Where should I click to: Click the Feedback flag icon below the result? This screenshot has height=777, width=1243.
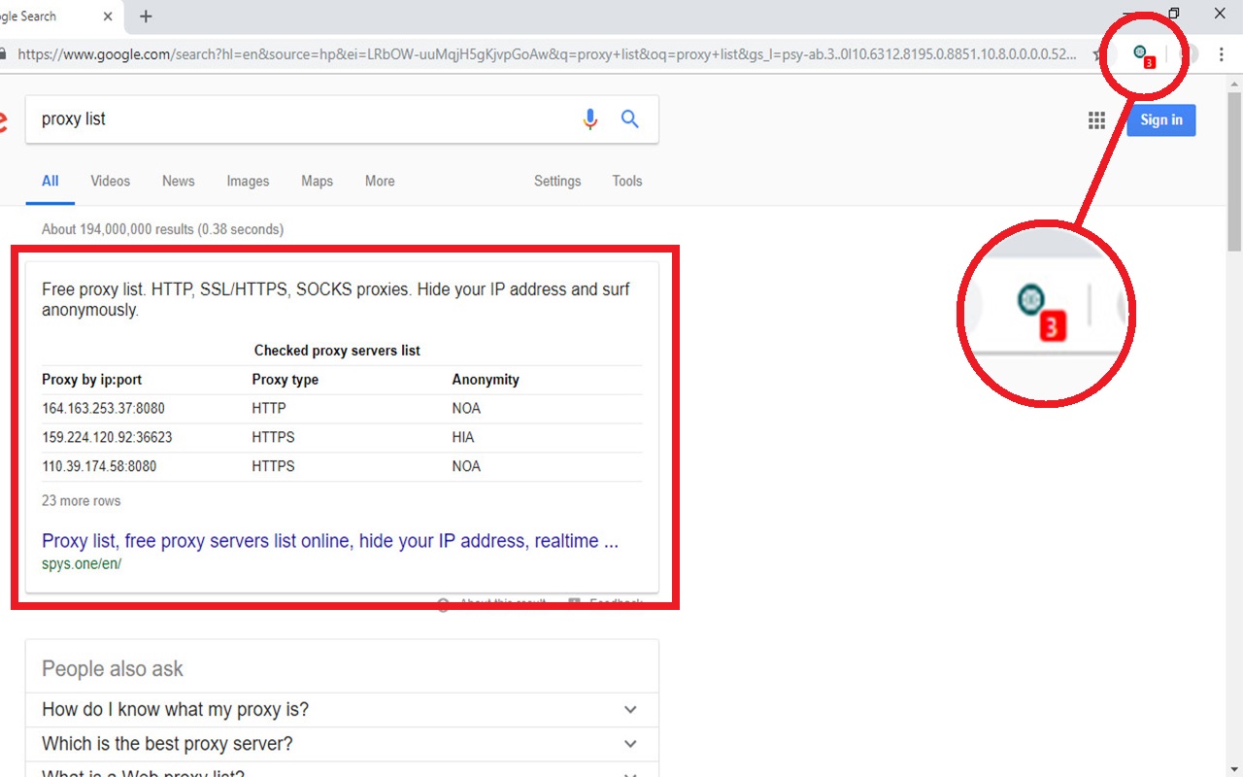click(573, 602)
